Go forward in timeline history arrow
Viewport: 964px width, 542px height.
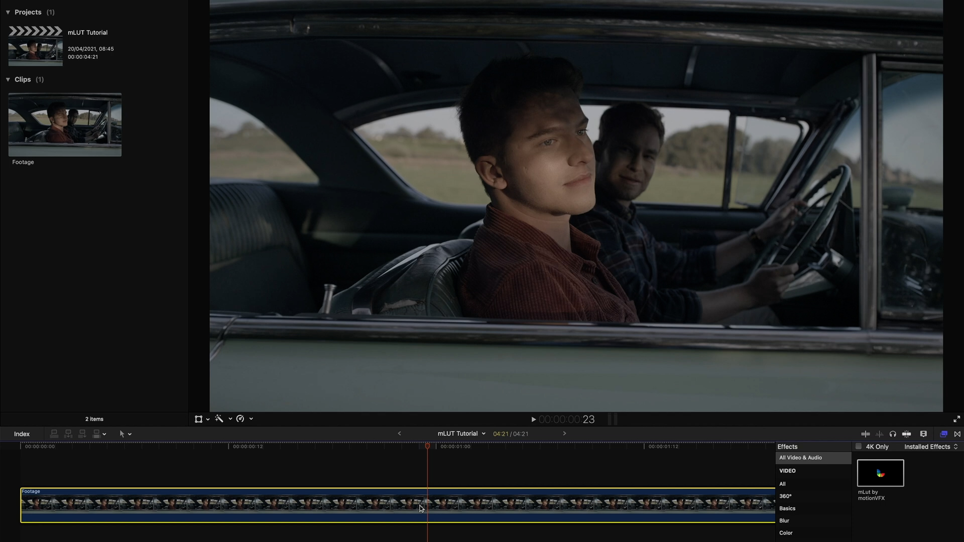[x=564, y=434]
